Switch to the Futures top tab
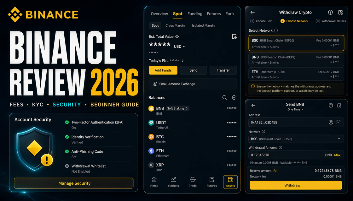Viewport: 353px width, 201px height. point(214,14)
